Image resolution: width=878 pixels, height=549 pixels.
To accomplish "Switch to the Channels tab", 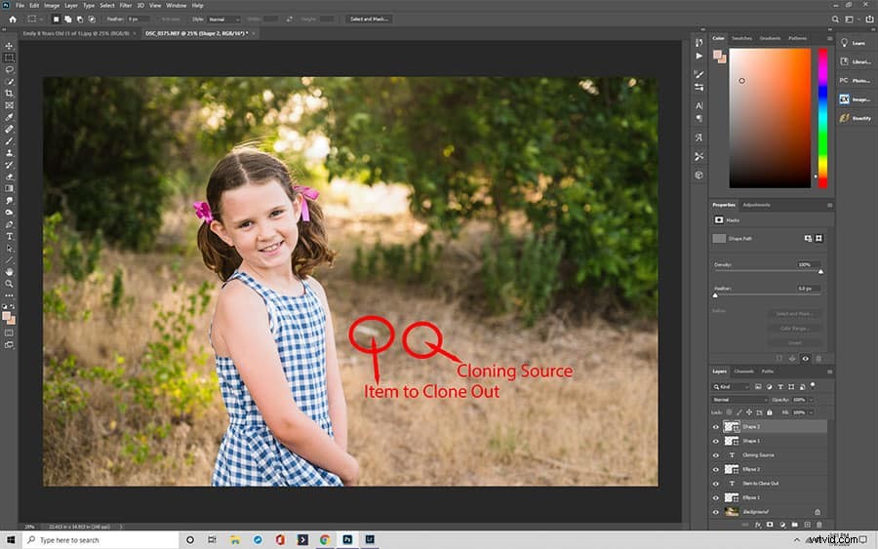I will [x=744, y=371].
